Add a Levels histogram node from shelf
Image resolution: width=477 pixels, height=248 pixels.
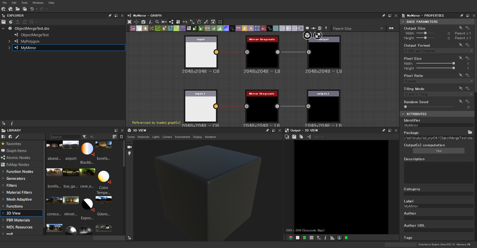(219, 29)
